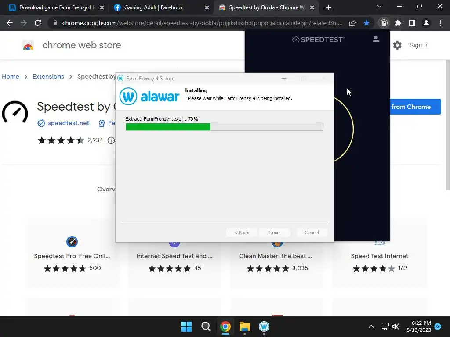Viewport: 450px width, 337px height.
Task: Minimize the Farm Frenzy 4 Setup window
Action: point(284,78)
